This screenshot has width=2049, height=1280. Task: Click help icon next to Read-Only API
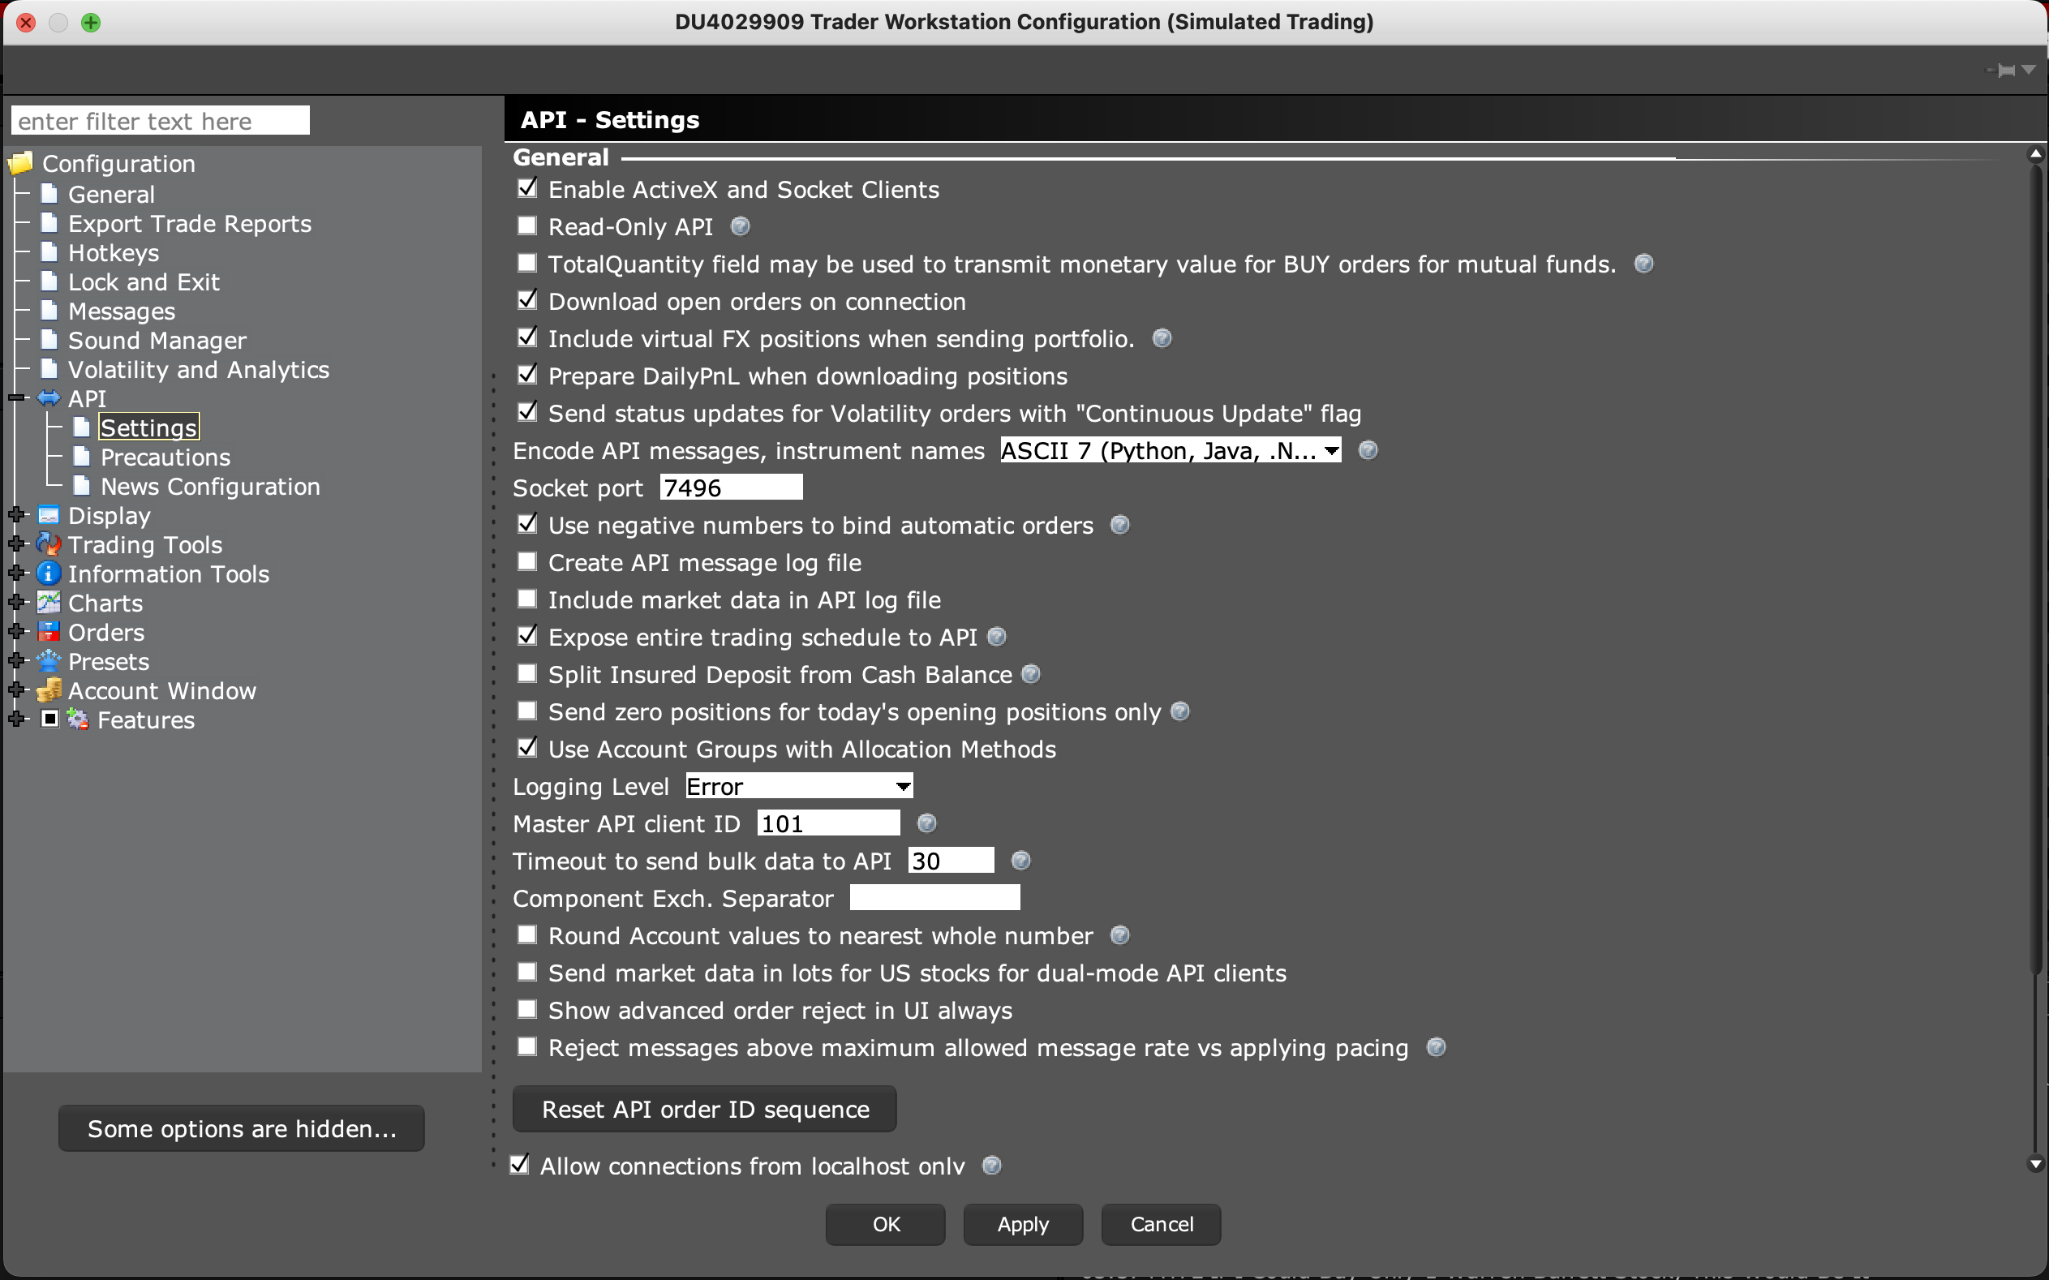click(740, 226)
